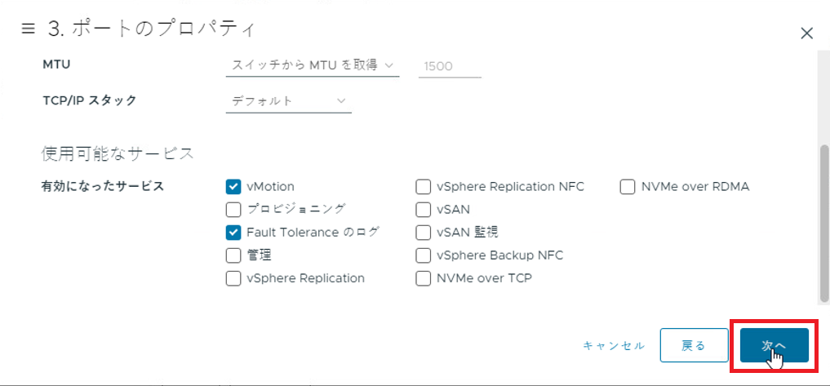Uncheck Fault Tolerance のログ checkbox

click(x=233, y=233)
